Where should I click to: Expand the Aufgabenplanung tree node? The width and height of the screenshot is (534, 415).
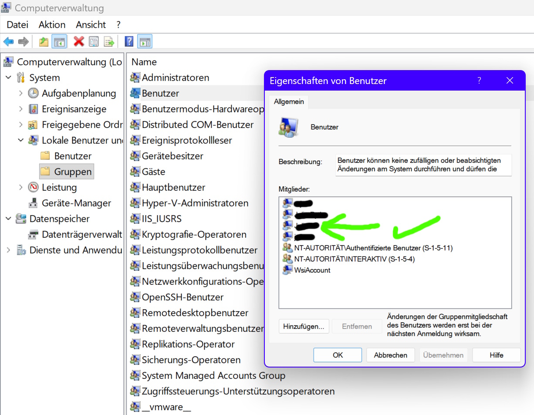[20, 93]
